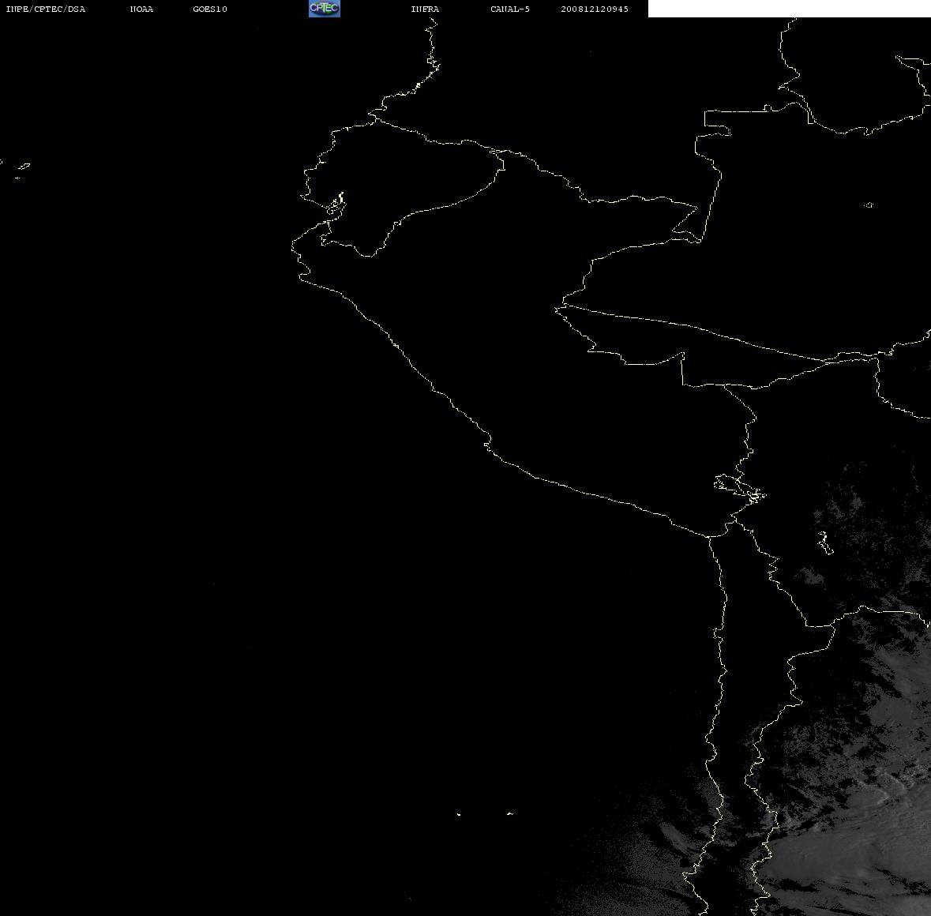The image size is (931, 916).
Task: Select the left small Pacific island dot
Action: (x=459, y=814)
